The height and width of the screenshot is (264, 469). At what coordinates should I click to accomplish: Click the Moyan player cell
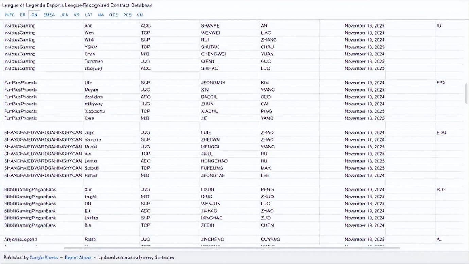111,90
